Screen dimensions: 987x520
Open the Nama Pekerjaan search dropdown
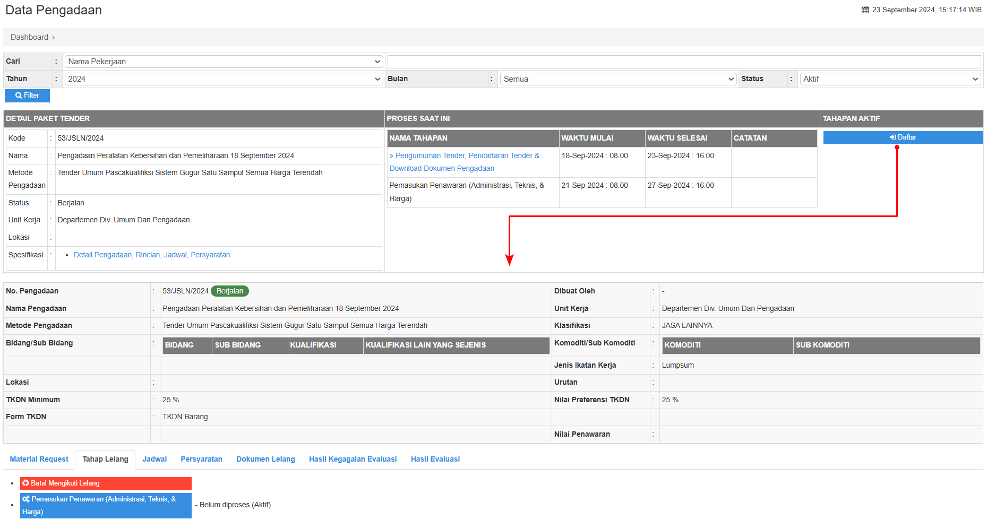point(224,62)
